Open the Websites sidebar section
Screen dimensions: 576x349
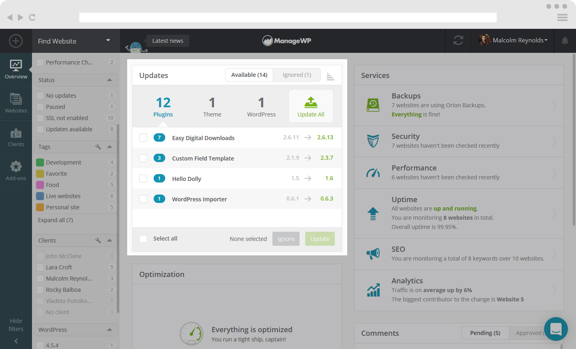16,103
